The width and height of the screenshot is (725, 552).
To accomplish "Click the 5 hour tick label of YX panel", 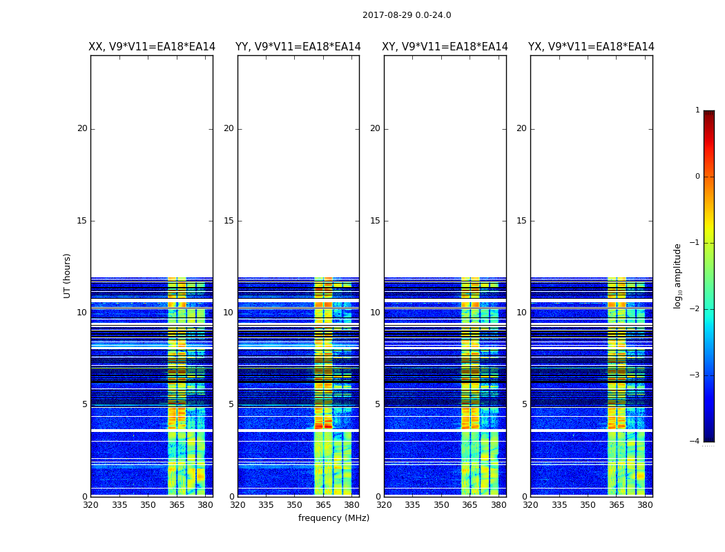I will [524, 404].
